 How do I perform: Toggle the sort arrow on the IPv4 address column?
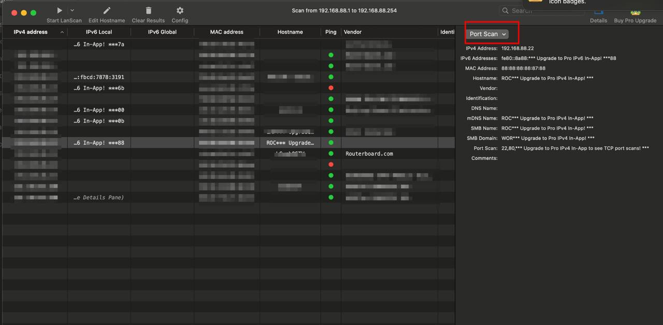click(x=62, y=32)
